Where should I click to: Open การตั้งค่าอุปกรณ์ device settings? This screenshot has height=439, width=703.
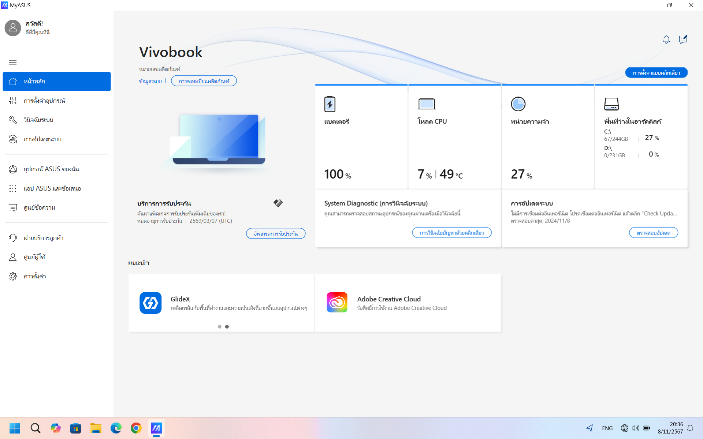[x=57, y=101]
